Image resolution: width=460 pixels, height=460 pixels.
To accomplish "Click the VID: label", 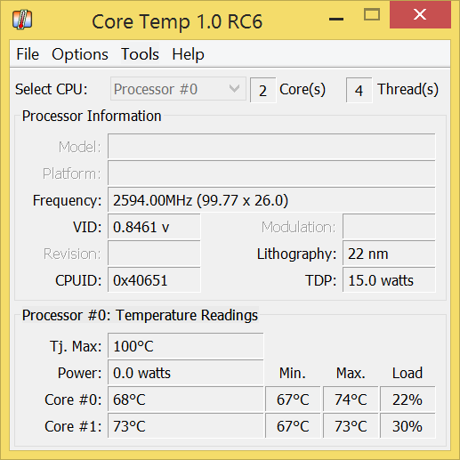I will coord(87,227).
